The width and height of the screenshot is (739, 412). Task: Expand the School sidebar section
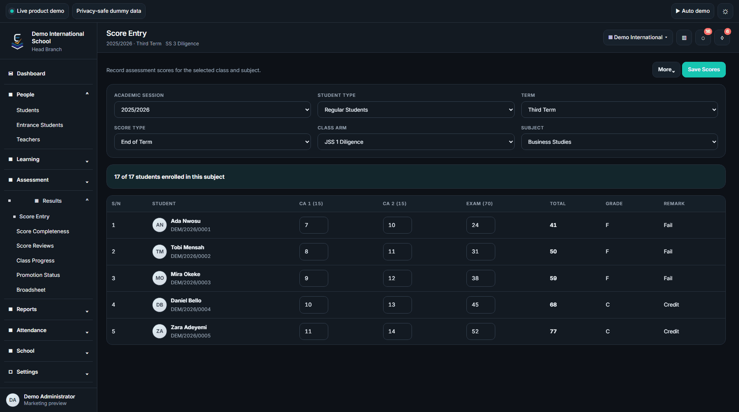point(48,351)
